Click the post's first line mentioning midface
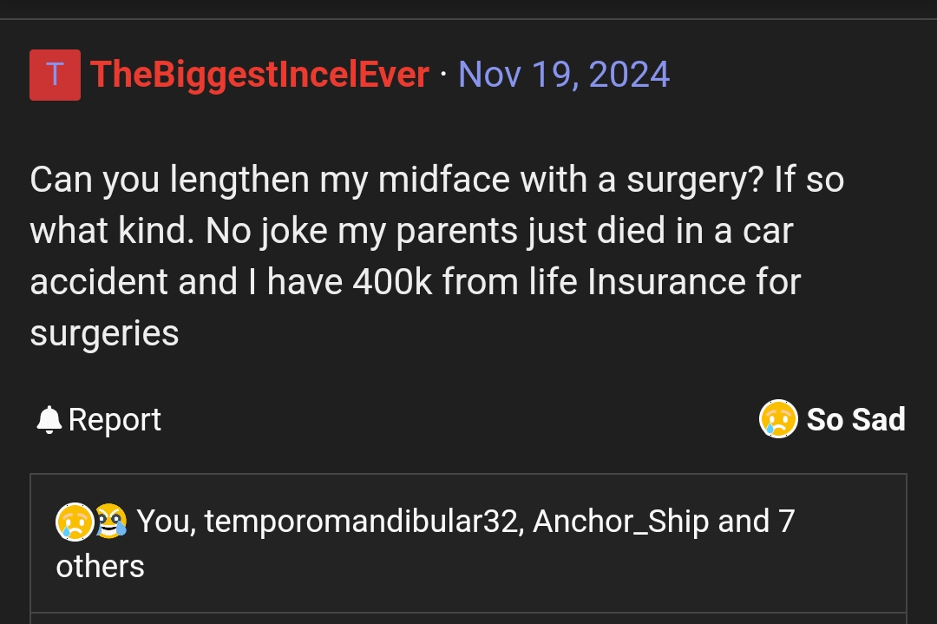The height and width of the screenshot is (624, 937). pyautogui.click(x=436, y=180)
